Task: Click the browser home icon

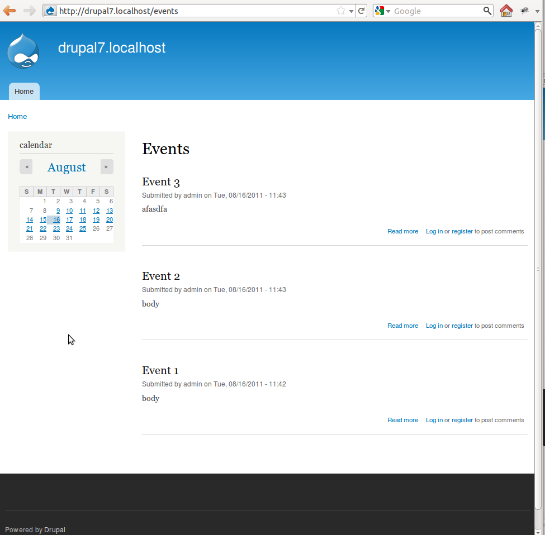Action: [506, 11]
